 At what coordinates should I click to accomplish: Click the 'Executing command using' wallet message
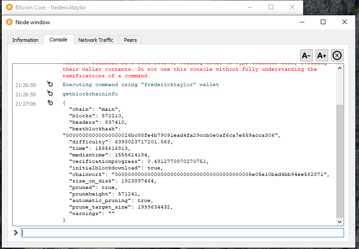click(141, 85)
